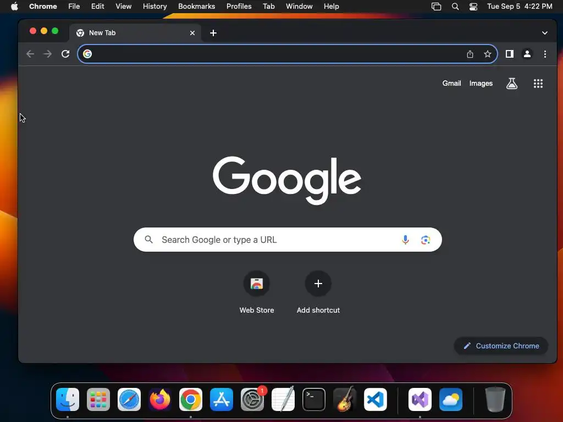This screenshot has width=563, height=422.
Task: Launch Firefox from the Dock
Action: pos(160,399)
